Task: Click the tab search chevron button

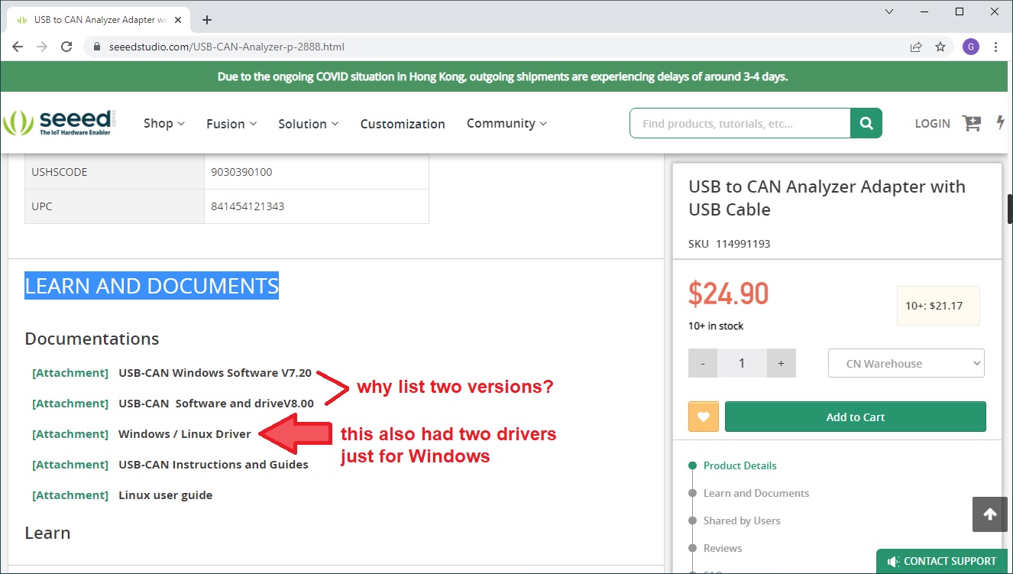Action: (889, 11)
